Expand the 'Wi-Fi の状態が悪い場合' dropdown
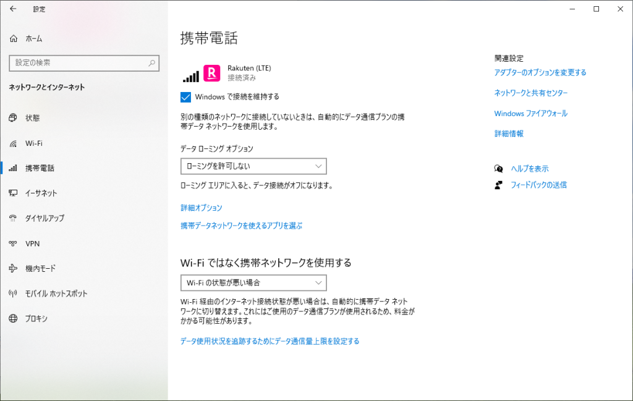Viewport: 633px width, 401px height. click(253, 283)
